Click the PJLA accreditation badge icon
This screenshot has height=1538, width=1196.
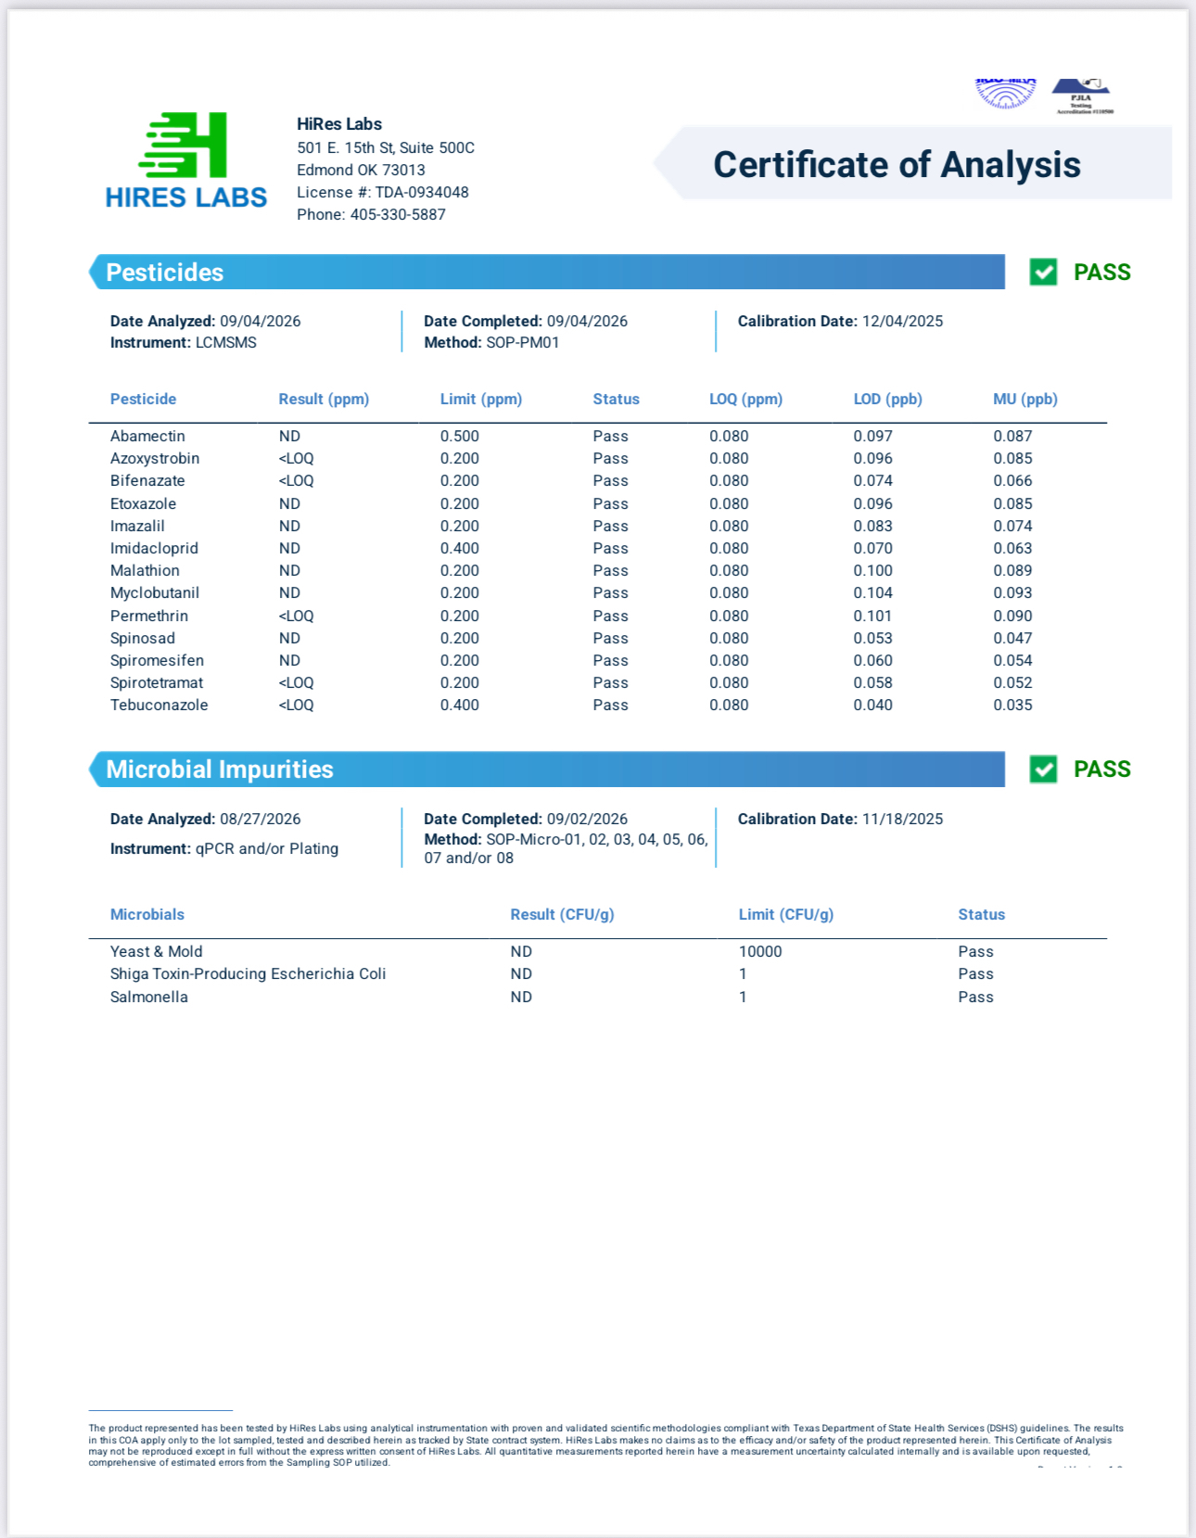click(1082, 96)
